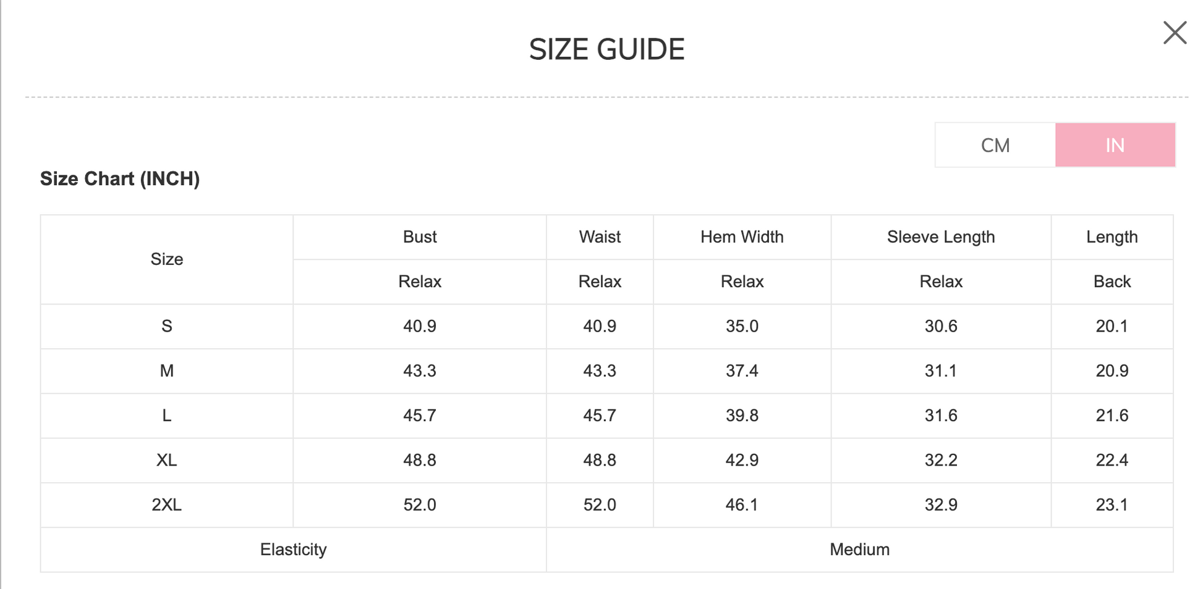
Task: Click the Sleeve Length column header
Action: 940,237
